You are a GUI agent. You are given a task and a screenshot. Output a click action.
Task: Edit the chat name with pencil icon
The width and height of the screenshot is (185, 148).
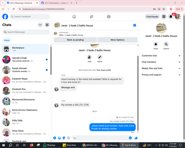click(100, 57)
